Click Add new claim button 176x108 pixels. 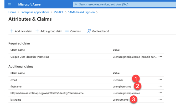click(21, 31)
